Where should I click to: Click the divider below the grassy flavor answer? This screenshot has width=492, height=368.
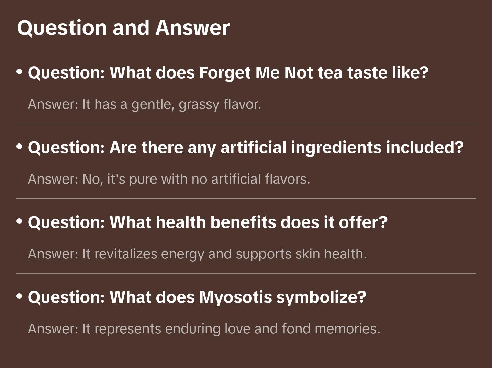[246, 124]
